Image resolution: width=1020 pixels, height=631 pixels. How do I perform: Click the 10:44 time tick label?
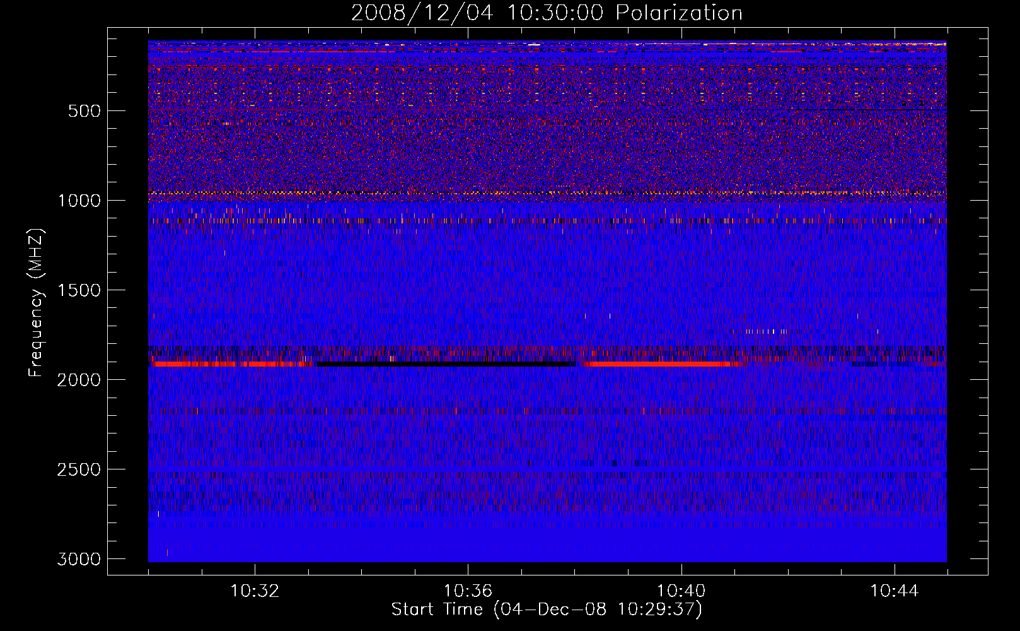click(x=895, y=591)
